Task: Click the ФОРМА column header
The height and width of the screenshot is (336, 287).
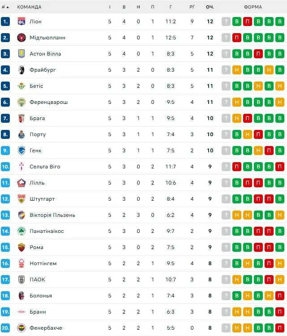Action: click(x=253, y=7)
